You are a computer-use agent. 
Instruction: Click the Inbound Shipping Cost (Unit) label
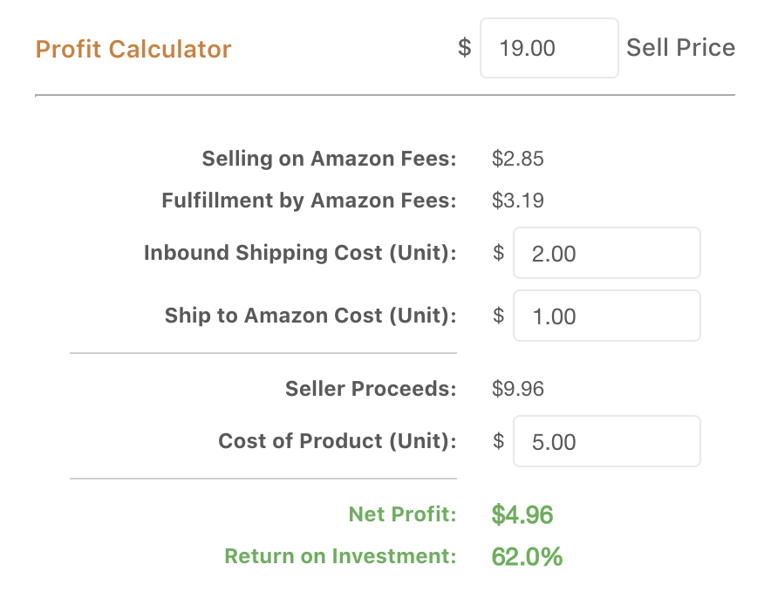(300, 253)
